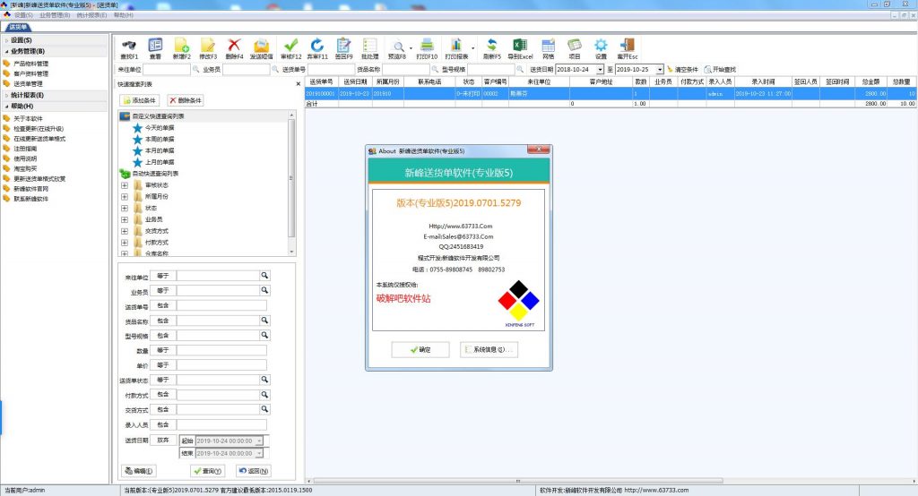Open the 帮助(H) menu in menu bar
The width and height of the screenshot is (918, 496).
(x=124, y=15)
